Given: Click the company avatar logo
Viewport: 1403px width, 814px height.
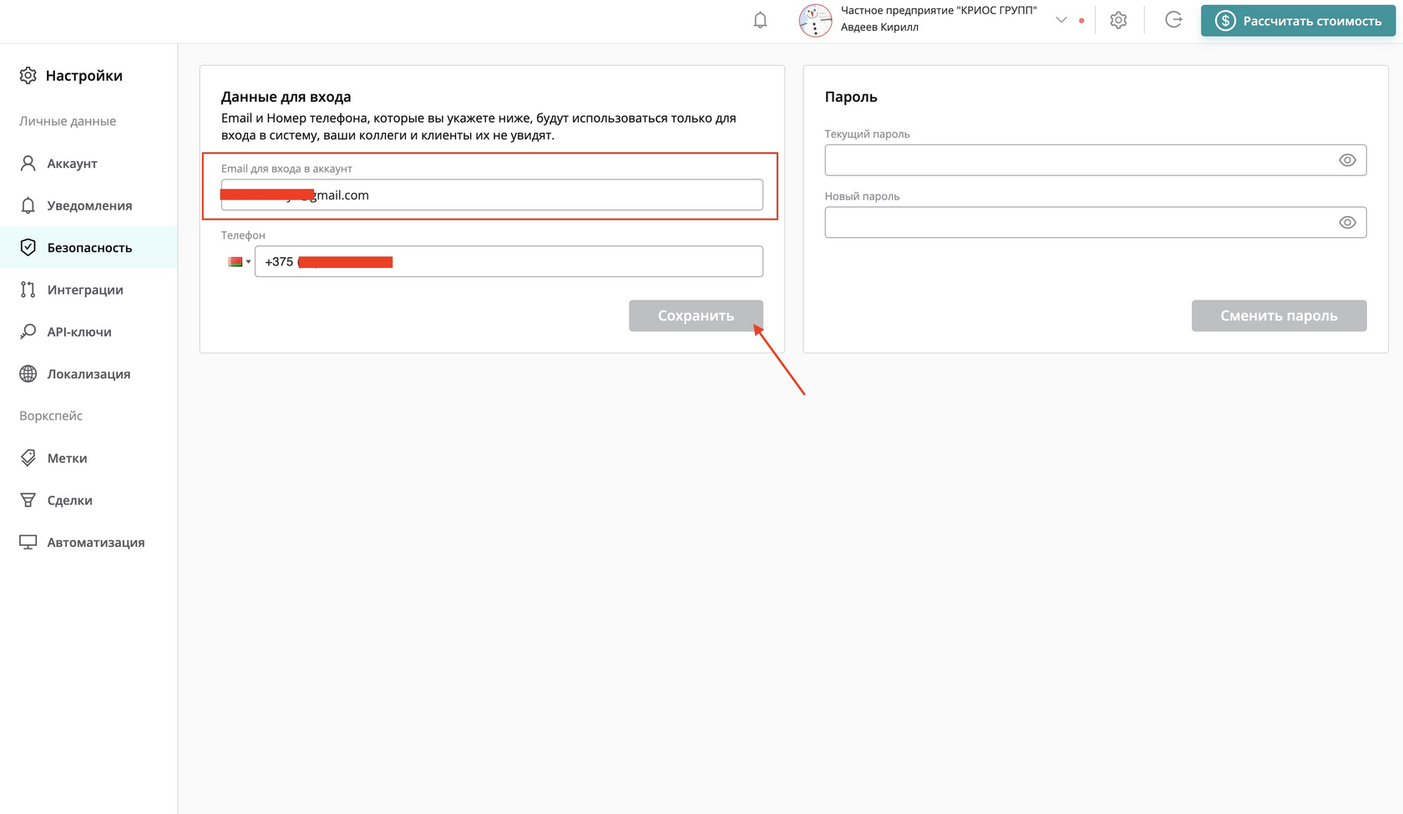Looking at the screenshot, I should [815, 20].
